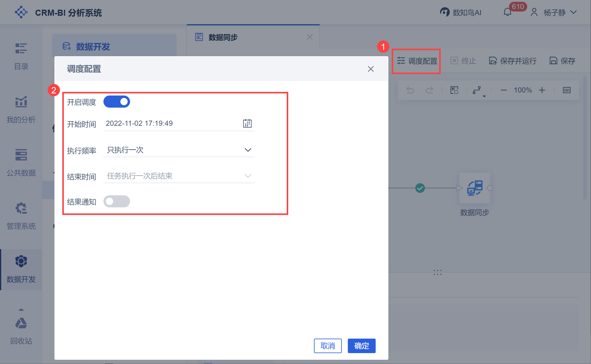The width and height of the screenshot is (591, 364).
Task: Switch to the 数据同步 tab
Action: [223, 37]
